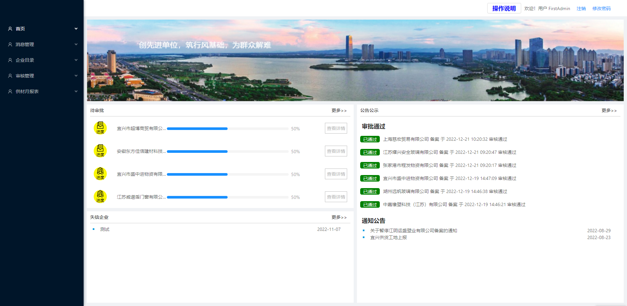627x306 pixels.
Task: Click 已通过 badge for 宜兴市盛中进物资 announcement
Action: (x=370, y=178)
